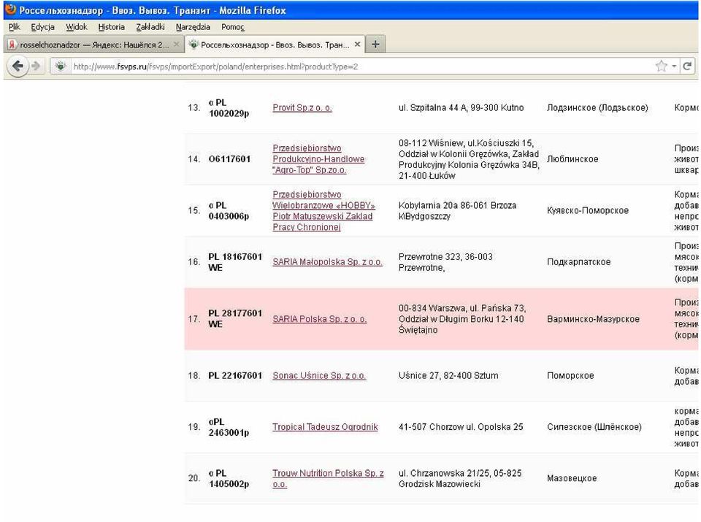The image size is (701, 522).
Task: Open the Edycja menu
Action: pos(42,27)
